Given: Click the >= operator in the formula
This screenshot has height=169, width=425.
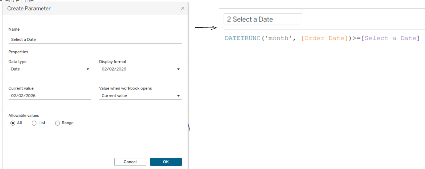Looking at the screenshot, I should point(356,38).
